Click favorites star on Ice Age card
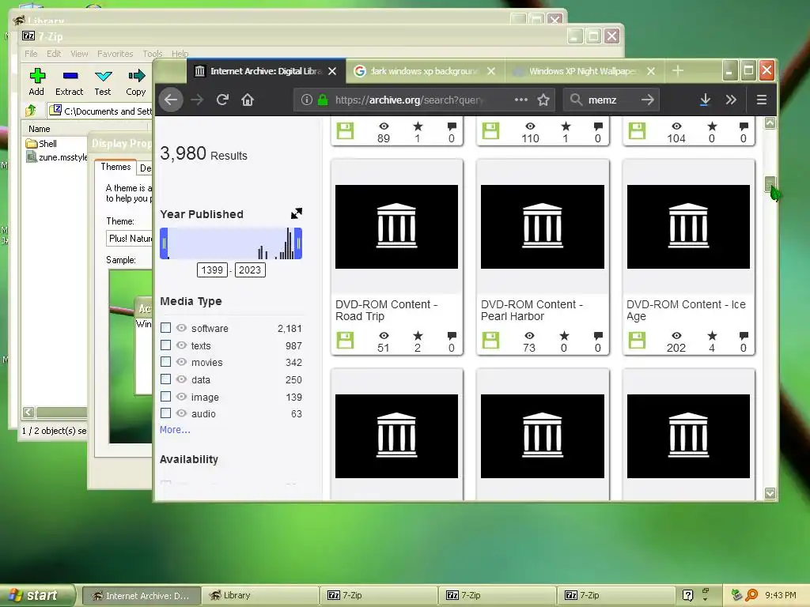This screenshot has height=607, width=810. click(x=712, y=335)
